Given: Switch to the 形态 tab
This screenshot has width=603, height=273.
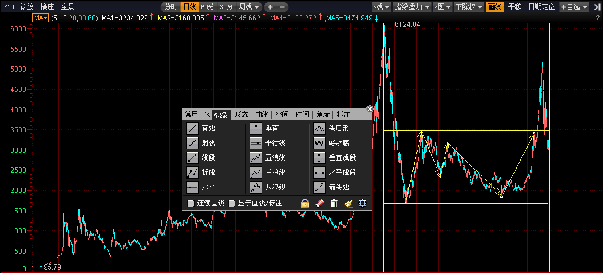Looking at the screenshot, I should [241, 115].
